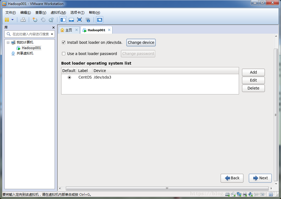The width and height of the screenshot is (281, 199).
Task: Click the vertical scrollbar up arrow
Action: (276, 36)
